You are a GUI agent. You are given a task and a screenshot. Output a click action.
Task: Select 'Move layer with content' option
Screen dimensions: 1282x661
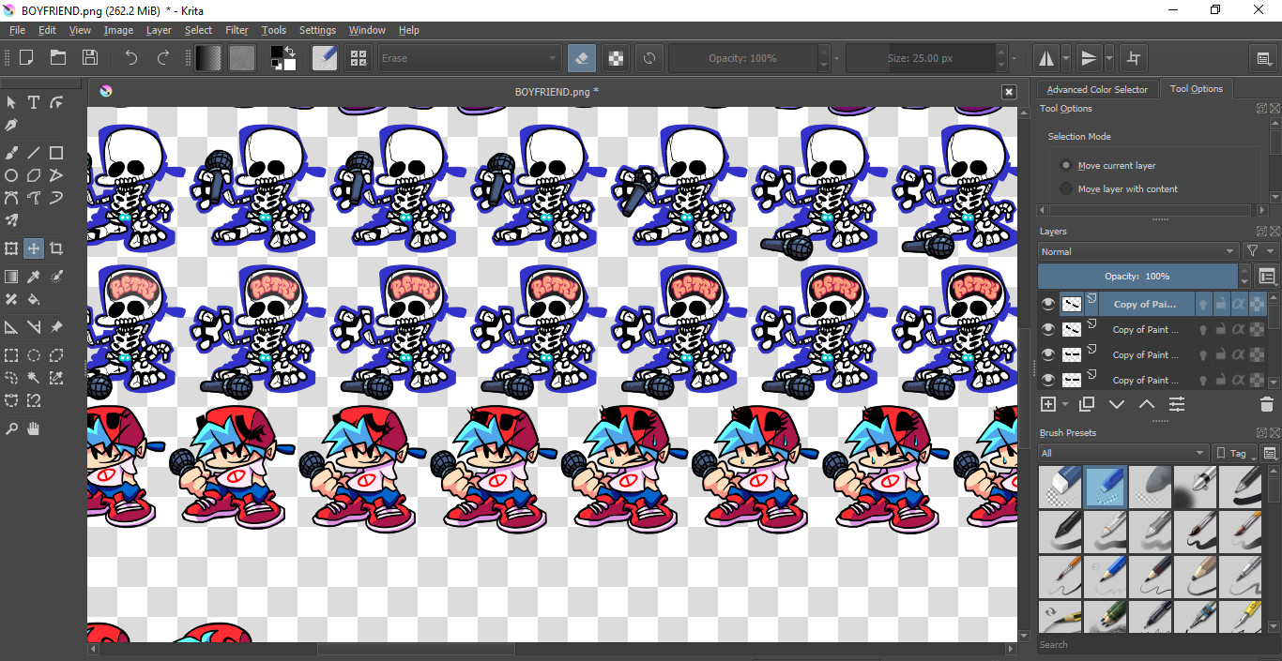[1066, 188]
